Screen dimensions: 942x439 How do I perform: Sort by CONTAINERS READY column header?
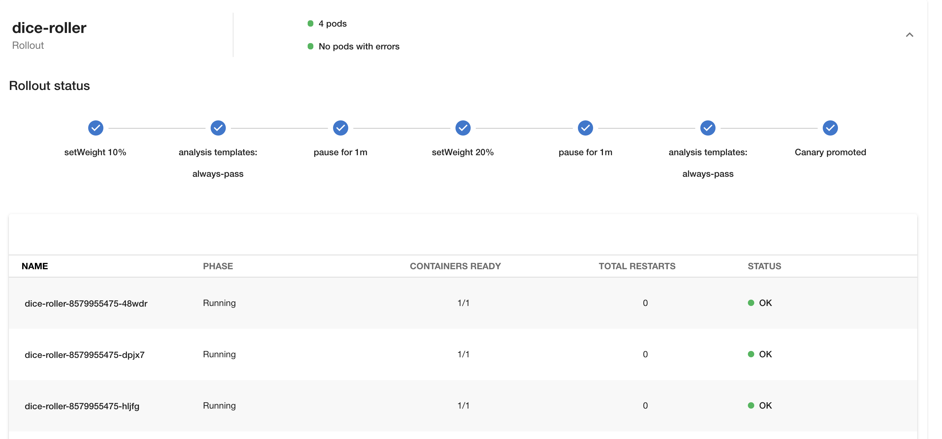click(455, 266)
